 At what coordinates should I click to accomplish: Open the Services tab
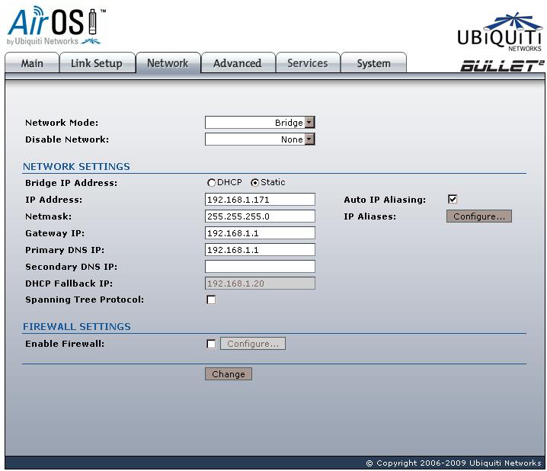coord(308,63)
